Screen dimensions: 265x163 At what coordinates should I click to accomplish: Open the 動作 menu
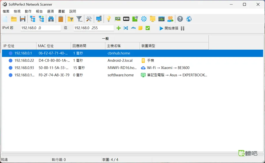coord(28,11)
